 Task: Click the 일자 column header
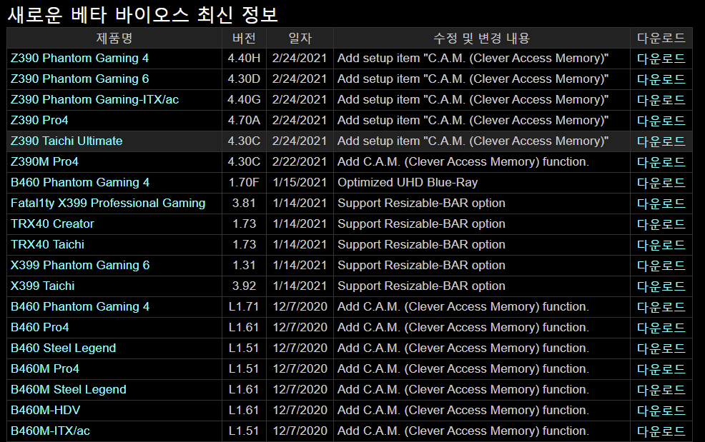click(x=300, y=38)
